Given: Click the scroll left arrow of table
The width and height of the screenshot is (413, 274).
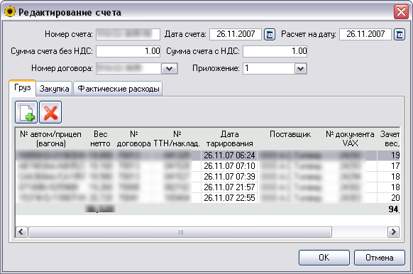Looking at the screenshot, I should coord(21,232).
